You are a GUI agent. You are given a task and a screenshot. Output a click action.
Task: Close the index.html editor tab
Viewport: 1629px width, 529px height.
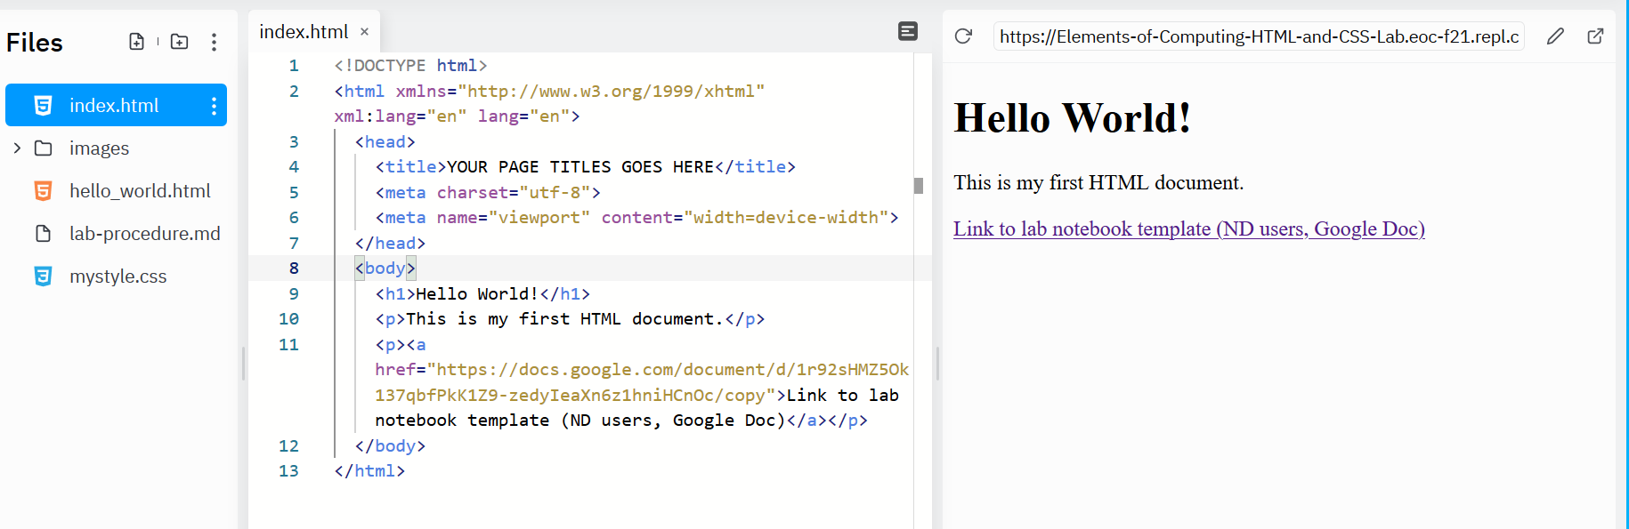pos(364,32)
